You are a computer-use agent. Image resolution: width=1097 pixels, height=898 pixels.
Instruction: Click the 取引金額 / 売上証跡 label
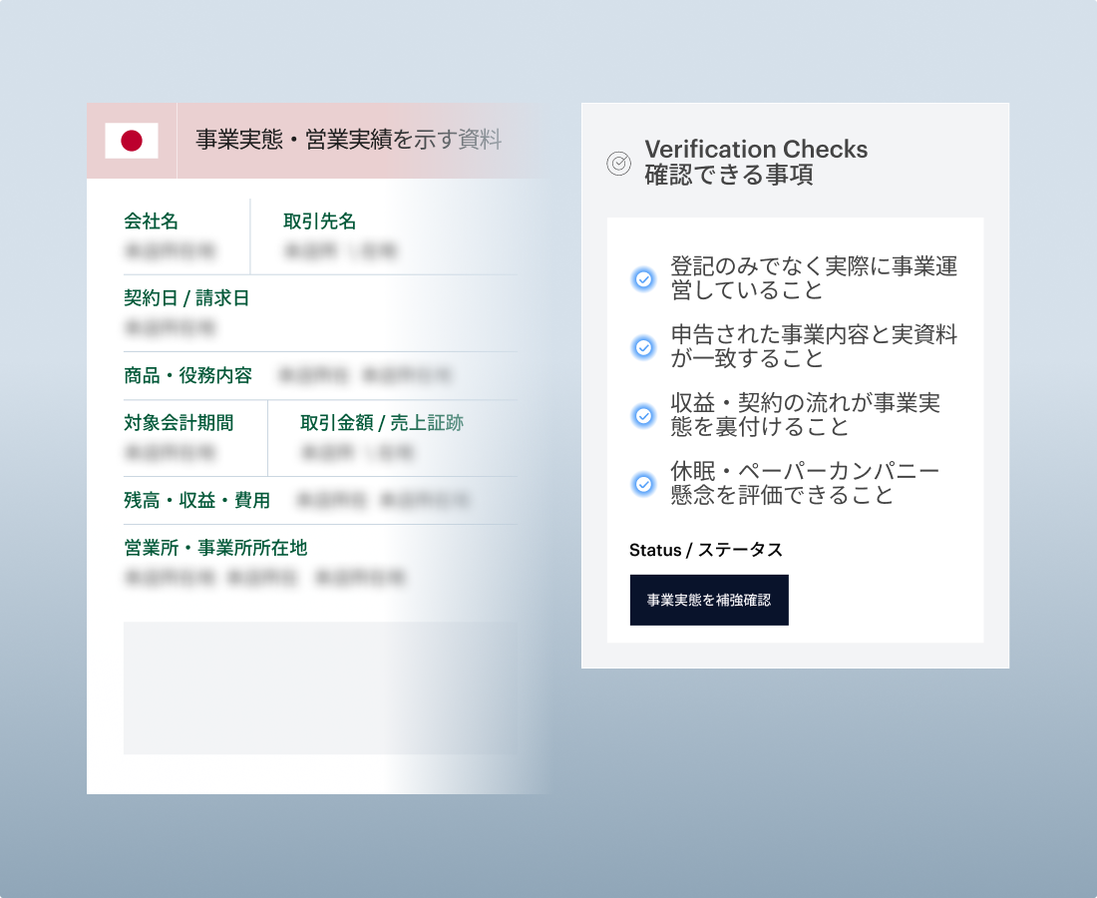click(381, 423)
